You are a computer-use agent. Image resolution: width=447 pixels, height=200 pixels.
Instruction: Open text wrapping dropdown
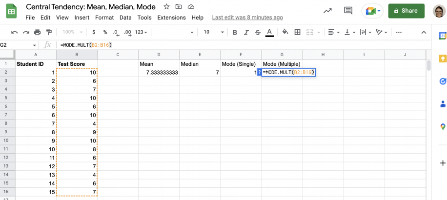point(366,32)
